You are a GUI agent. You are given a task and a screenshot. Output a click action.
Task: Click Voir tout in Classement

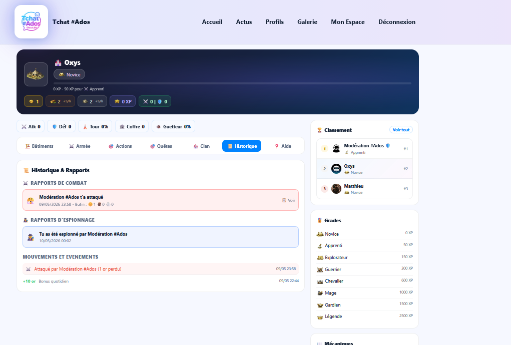401,130
